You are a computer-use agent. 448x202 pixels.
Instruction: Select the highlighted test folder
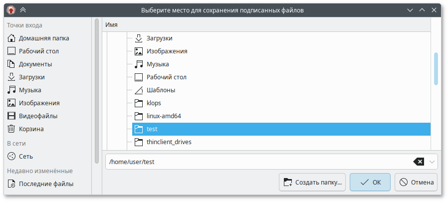(281, 129)
